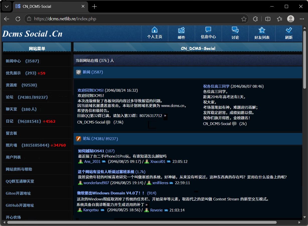Screen dimensions: 308x226
Task: Click user avatar icon beside Ans_2031
Action: coord(81,162)
